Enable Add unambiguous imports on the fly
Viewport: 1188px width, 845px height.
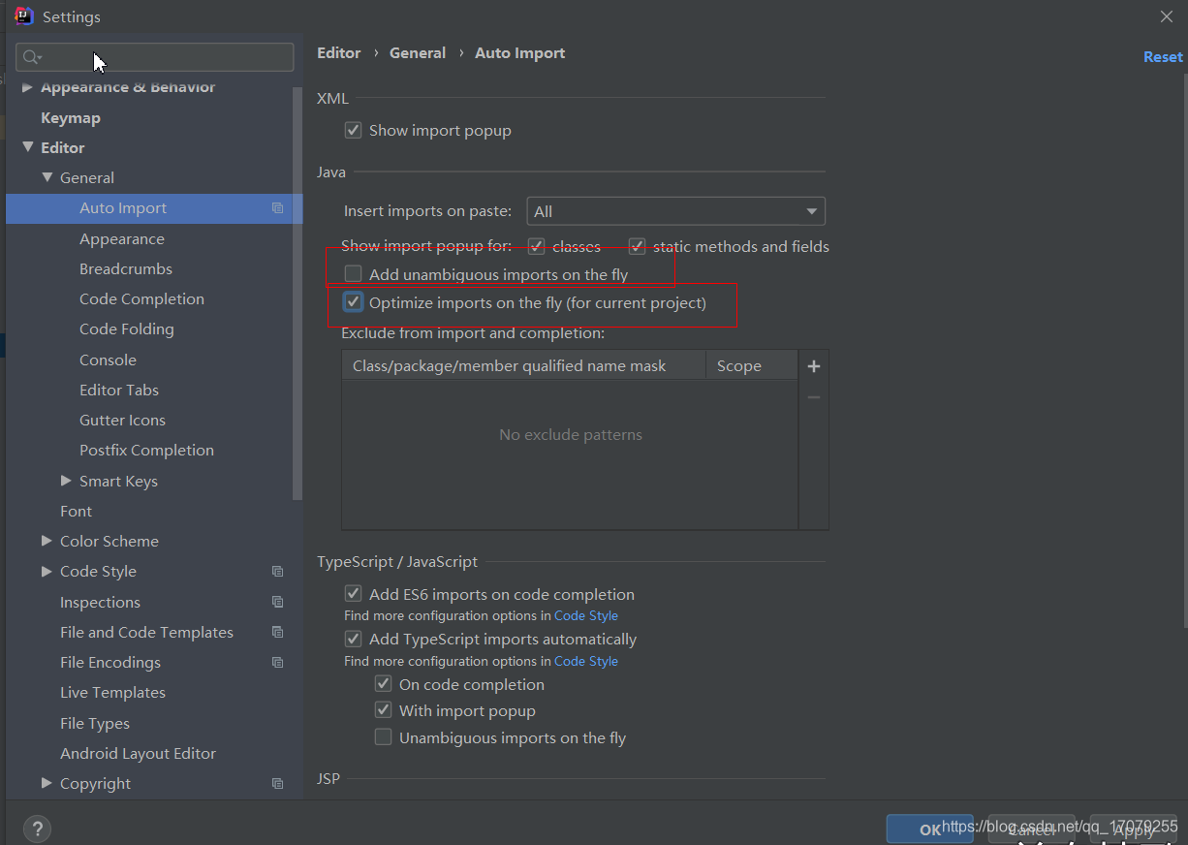(x=354, y=274)
